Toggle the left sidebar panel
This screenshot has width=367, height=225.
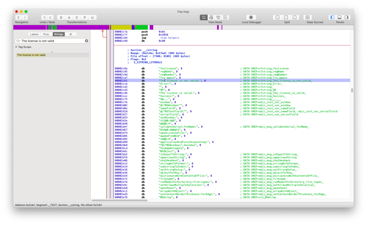332,18
